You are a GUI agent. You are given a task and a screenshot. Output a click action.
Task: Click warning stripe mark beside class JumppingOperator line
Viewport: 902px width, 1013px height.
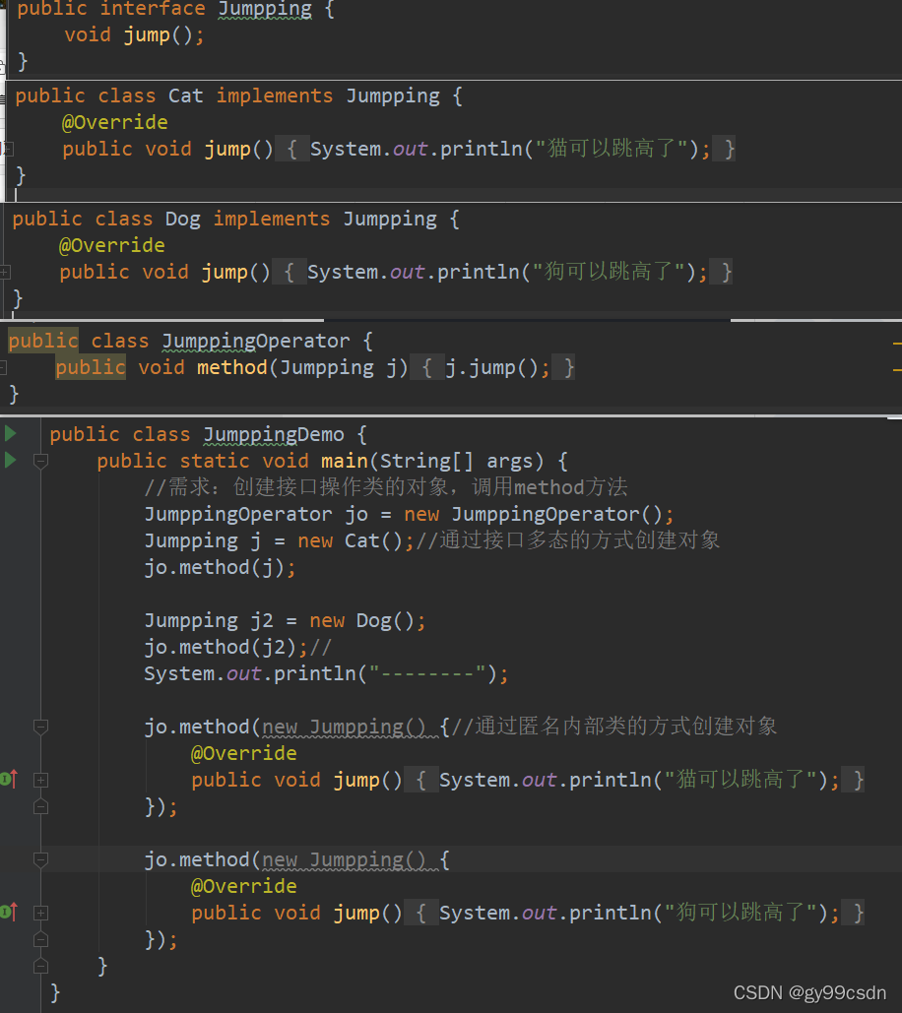pyautogui.click(x=897, y=344)
